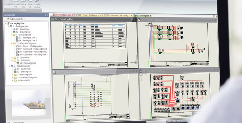Activate the 04 - Packaging Line 2 window
The width and height of the screenshot is (242, 123).
coord(179,71)
